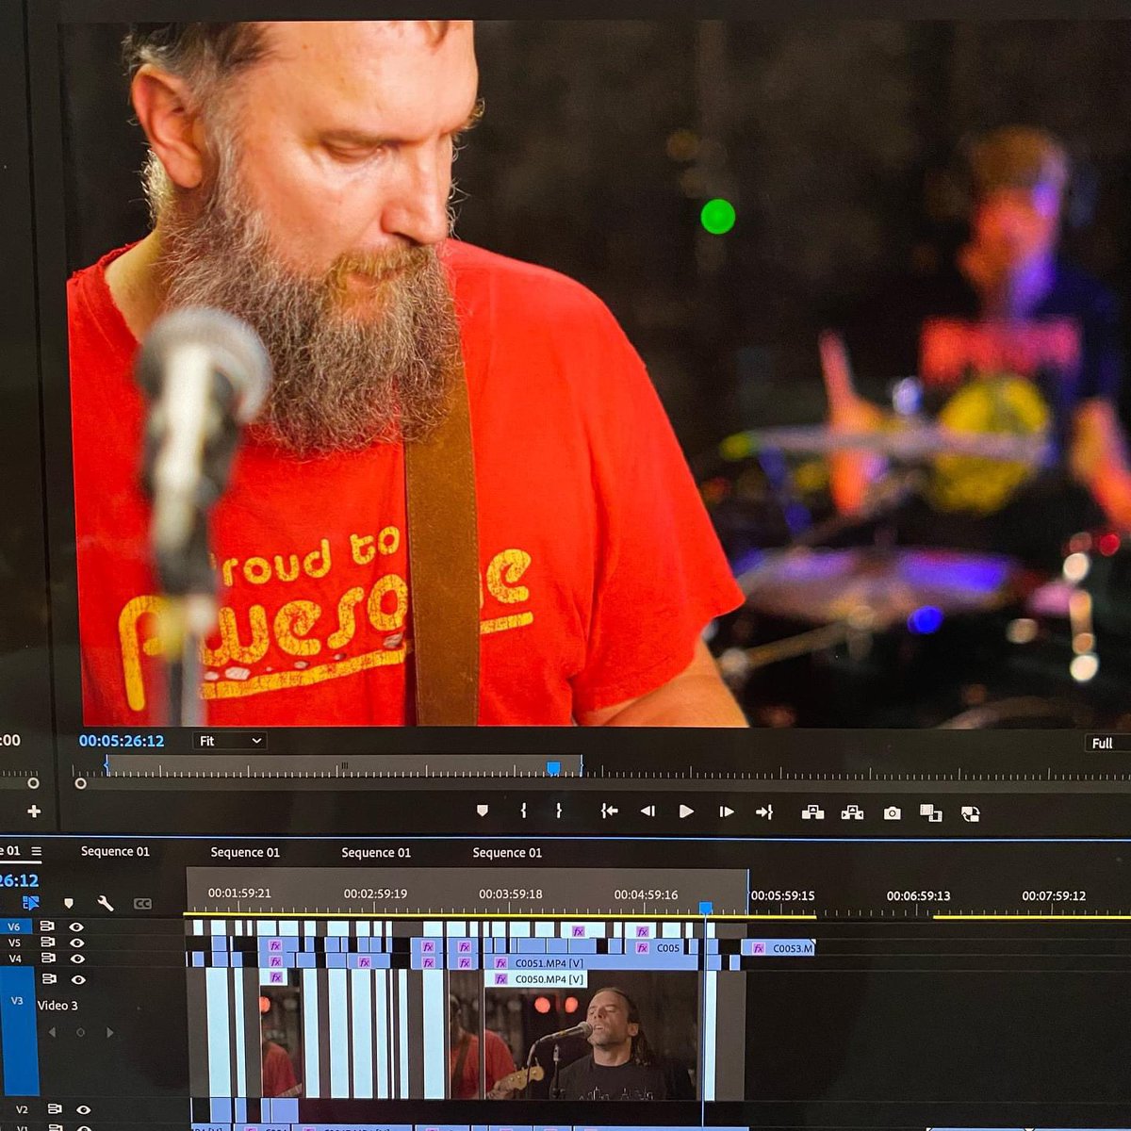Open the Comparison View
Image resolution: width=1131 pixels, height=1131 pixels.
(x=931, y=813)
